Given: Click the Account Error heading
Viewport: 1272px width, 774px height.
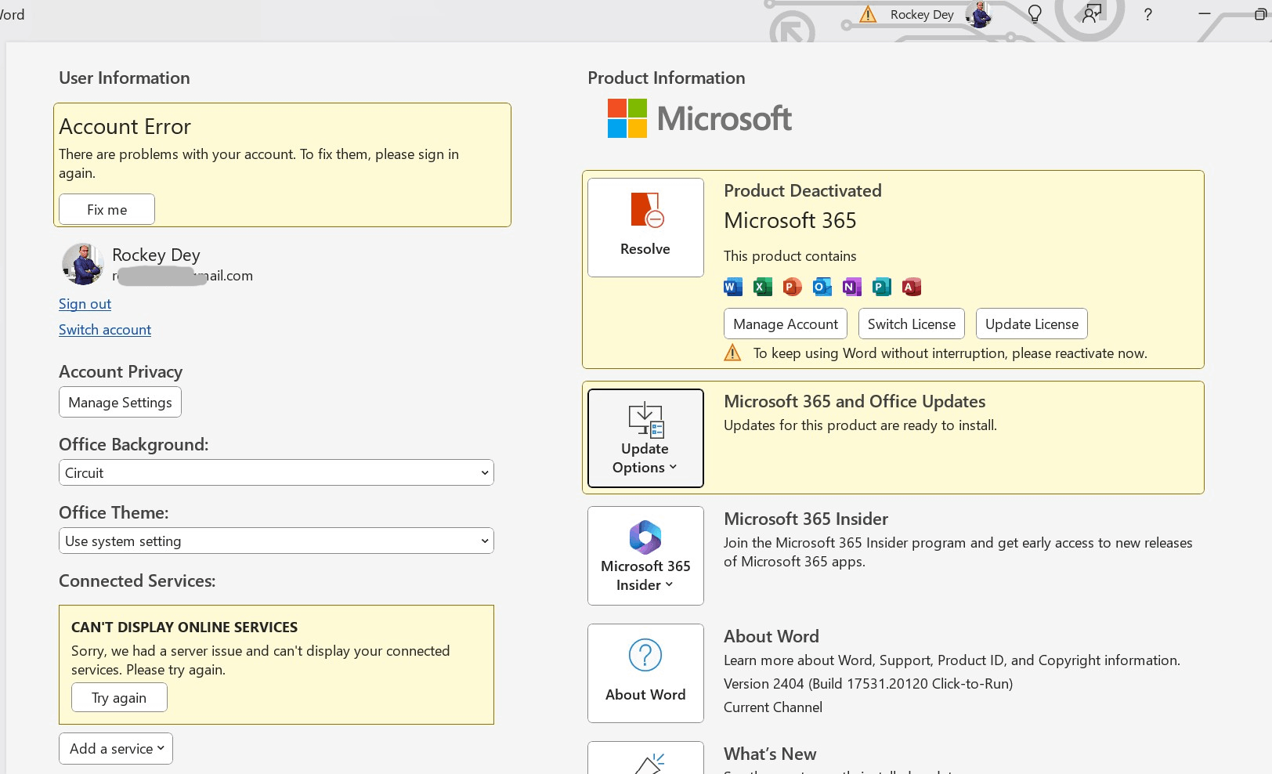Looking at the screenshot, I should pos(125,127).
